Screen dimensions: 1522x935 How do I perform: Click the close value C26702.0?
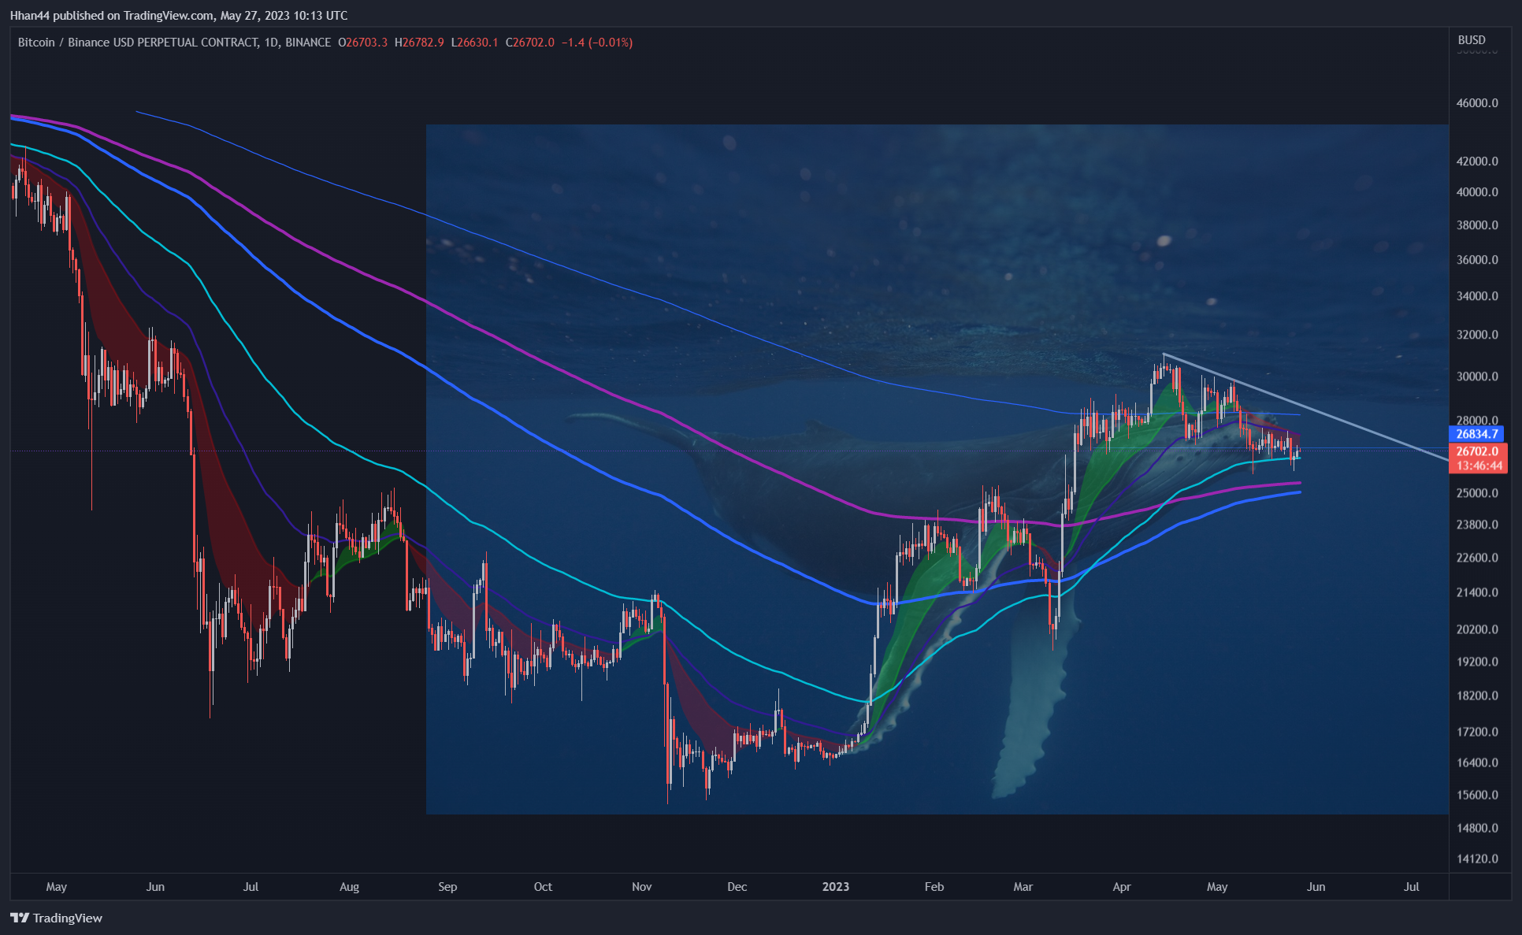[x=529, y=43]
